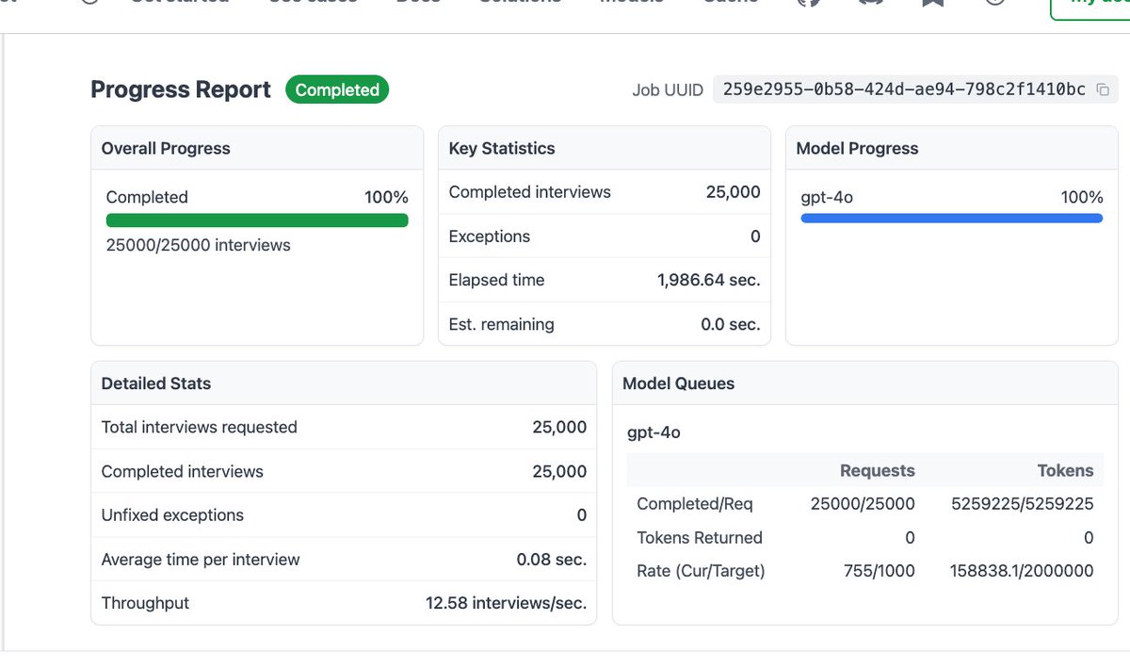Click Tokens Returned value under Tokens
1130x668 pixels.
1089,537
